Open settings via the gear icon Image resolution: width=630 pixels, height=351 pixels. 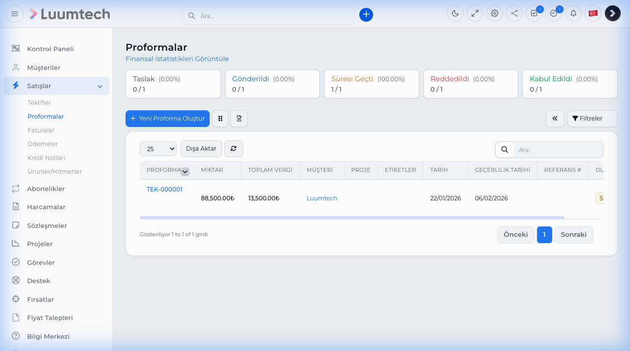[495, 13]
